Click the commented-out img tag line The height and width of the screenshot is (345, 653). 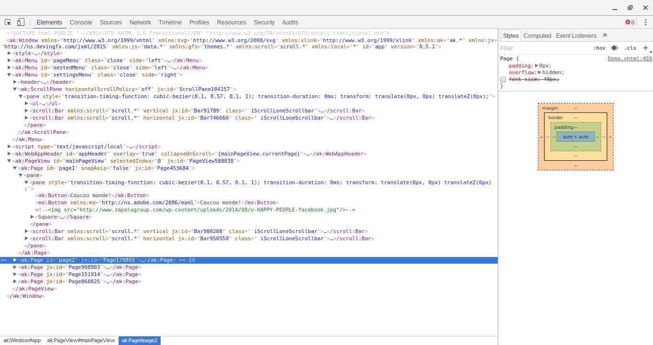pyautogui.click(x=195, y=210)
